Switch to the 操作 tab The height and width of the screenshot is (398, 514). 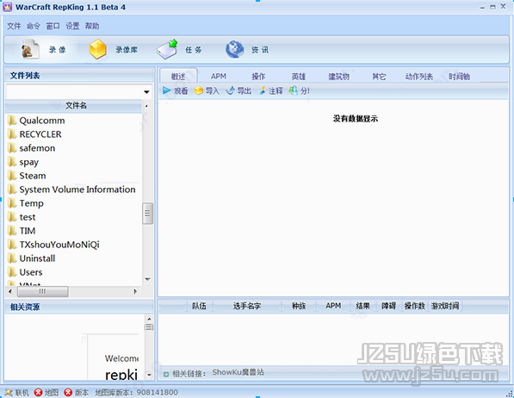[x=258, y=76]
